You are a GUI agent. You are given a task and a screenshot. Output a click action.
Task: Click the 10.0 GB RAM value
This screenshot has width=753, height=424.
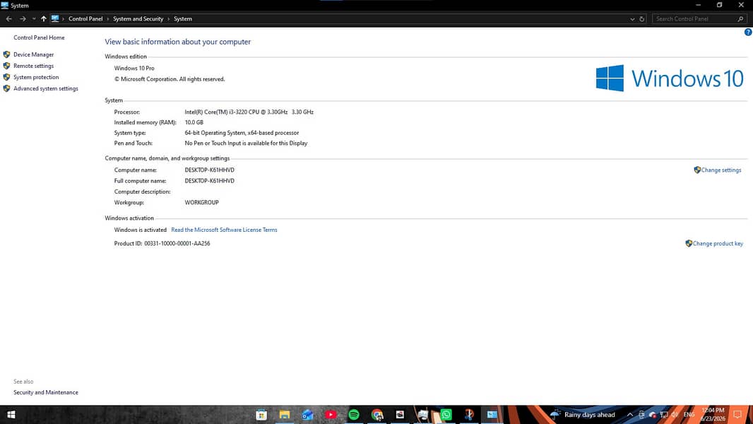(x=194, y=122)
